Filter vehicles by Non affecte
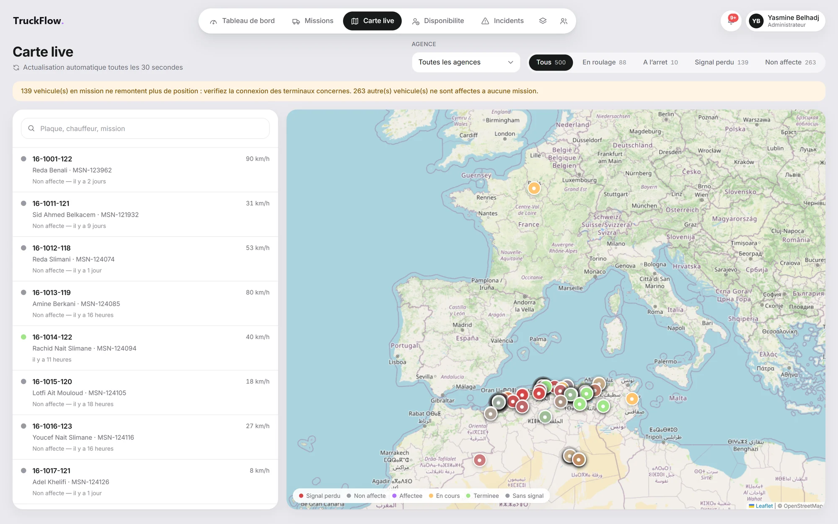This screenshot has width=838, height=524. pos(790,62)
